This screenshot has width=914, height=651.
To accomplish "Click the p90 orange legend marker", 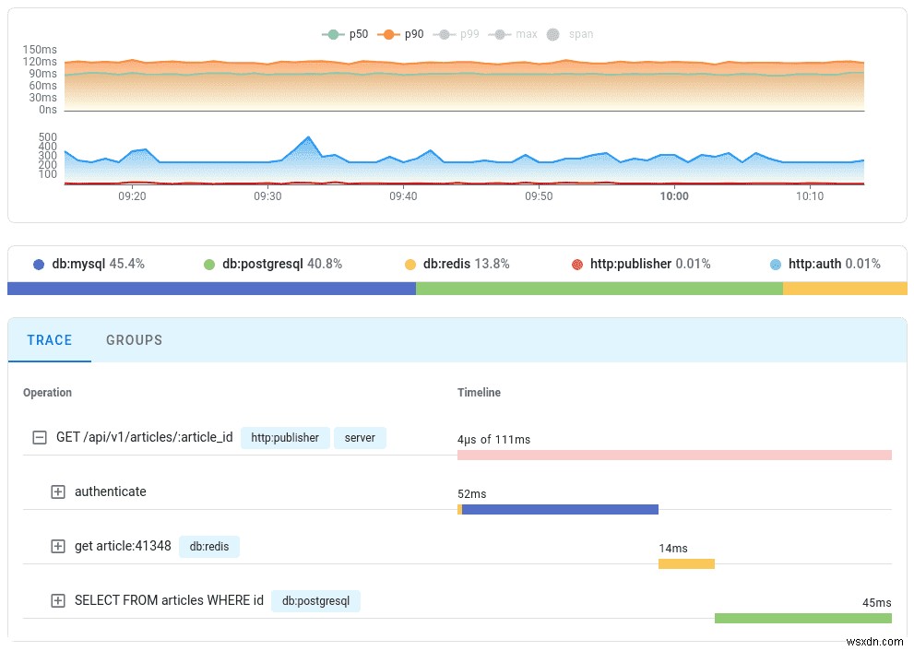I will (x=387, y=33).
